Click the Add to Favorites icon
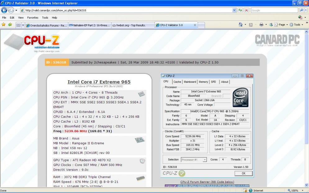Screen dimensions: 309x193 [10, 25]
